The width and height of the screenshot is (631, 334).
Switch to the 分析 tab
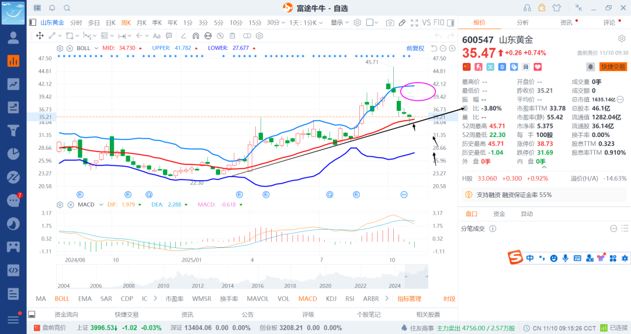pyautogui.click(x=522, y=23)
